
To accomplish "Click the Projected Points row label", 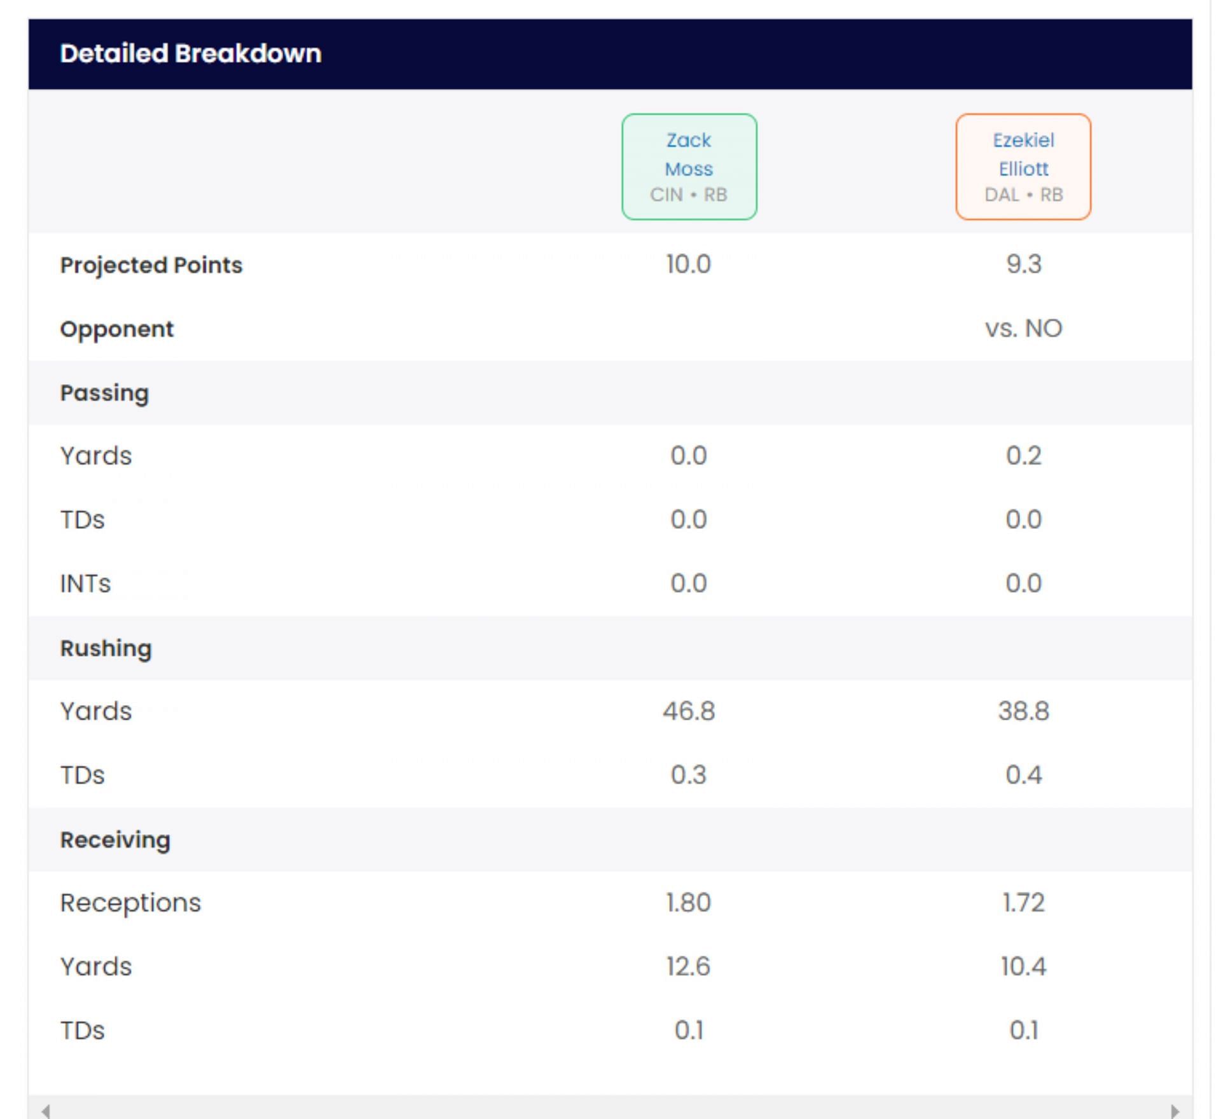I will 151,265.
